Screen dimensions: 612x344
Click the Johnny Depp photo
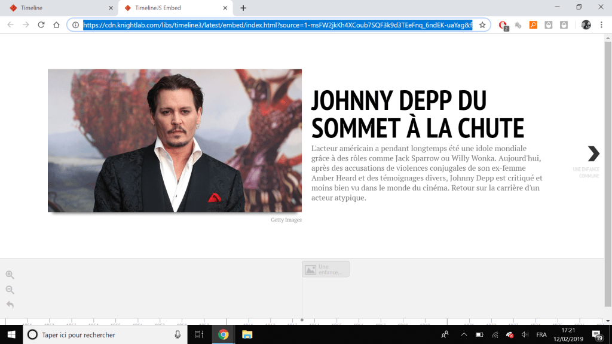point(175,140)
